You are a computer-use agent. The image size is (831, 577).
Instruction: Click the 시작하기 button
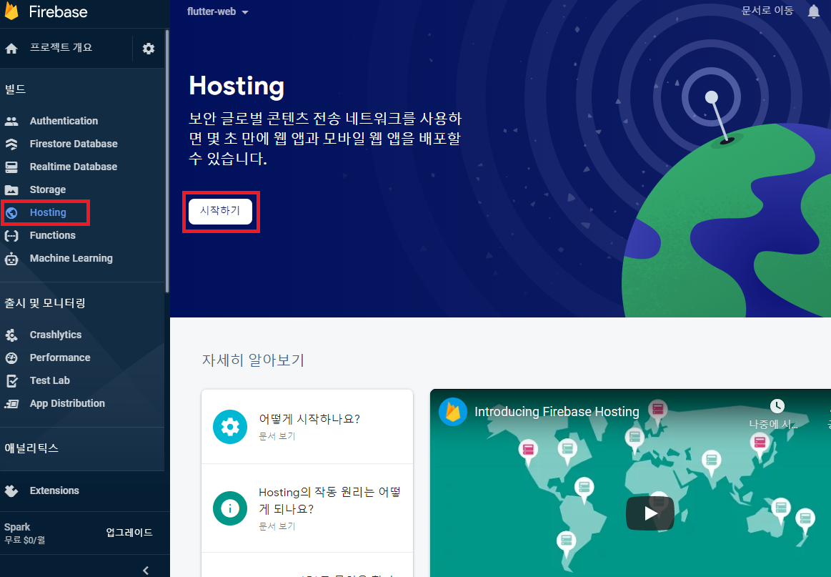point(220,211)
